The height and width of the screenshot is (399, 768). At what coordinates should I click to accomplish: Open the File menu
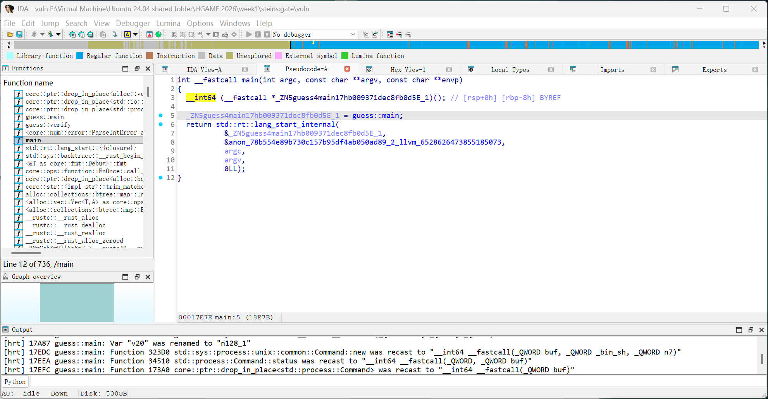point(10,23)
